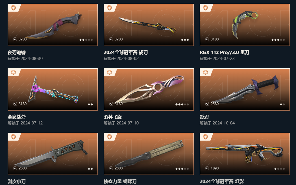Screen dimensions: 296x185
Task: Click the RGX 11z Pro//3.0 爪刀 title text
Action: tap(225, 52)
